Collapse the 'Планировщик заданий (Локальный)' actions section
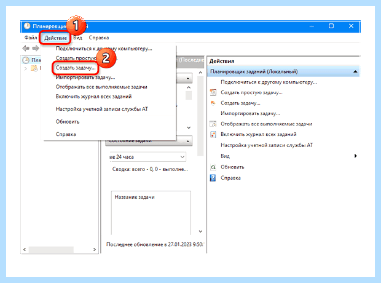The width and height of the screenshot is (381, 283). click(x=355, y=71)
